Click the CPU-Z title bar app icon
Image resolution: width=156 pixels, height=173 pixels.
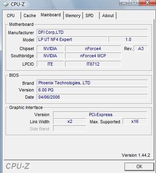[x=6, y=4]
